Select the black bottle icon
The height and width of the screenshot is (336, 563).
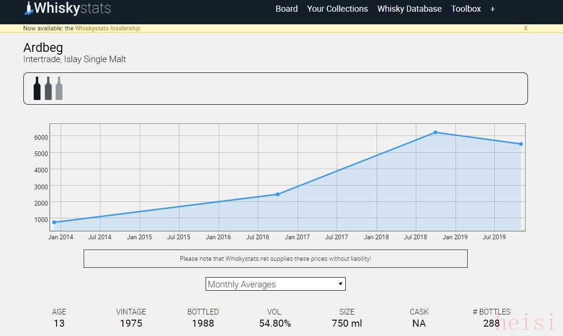[37, 88]
